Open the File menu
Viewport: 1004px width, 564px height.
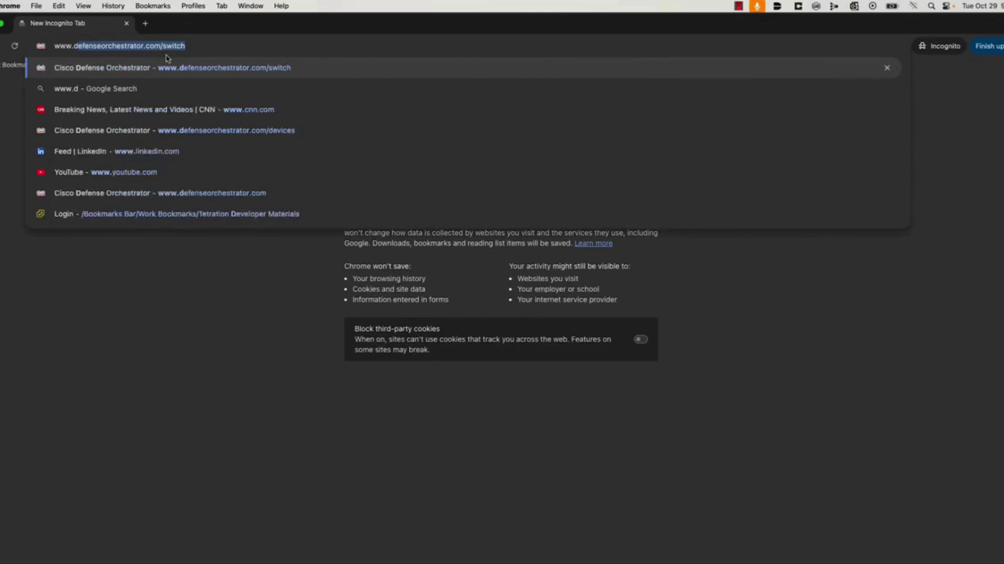point(36,6)
